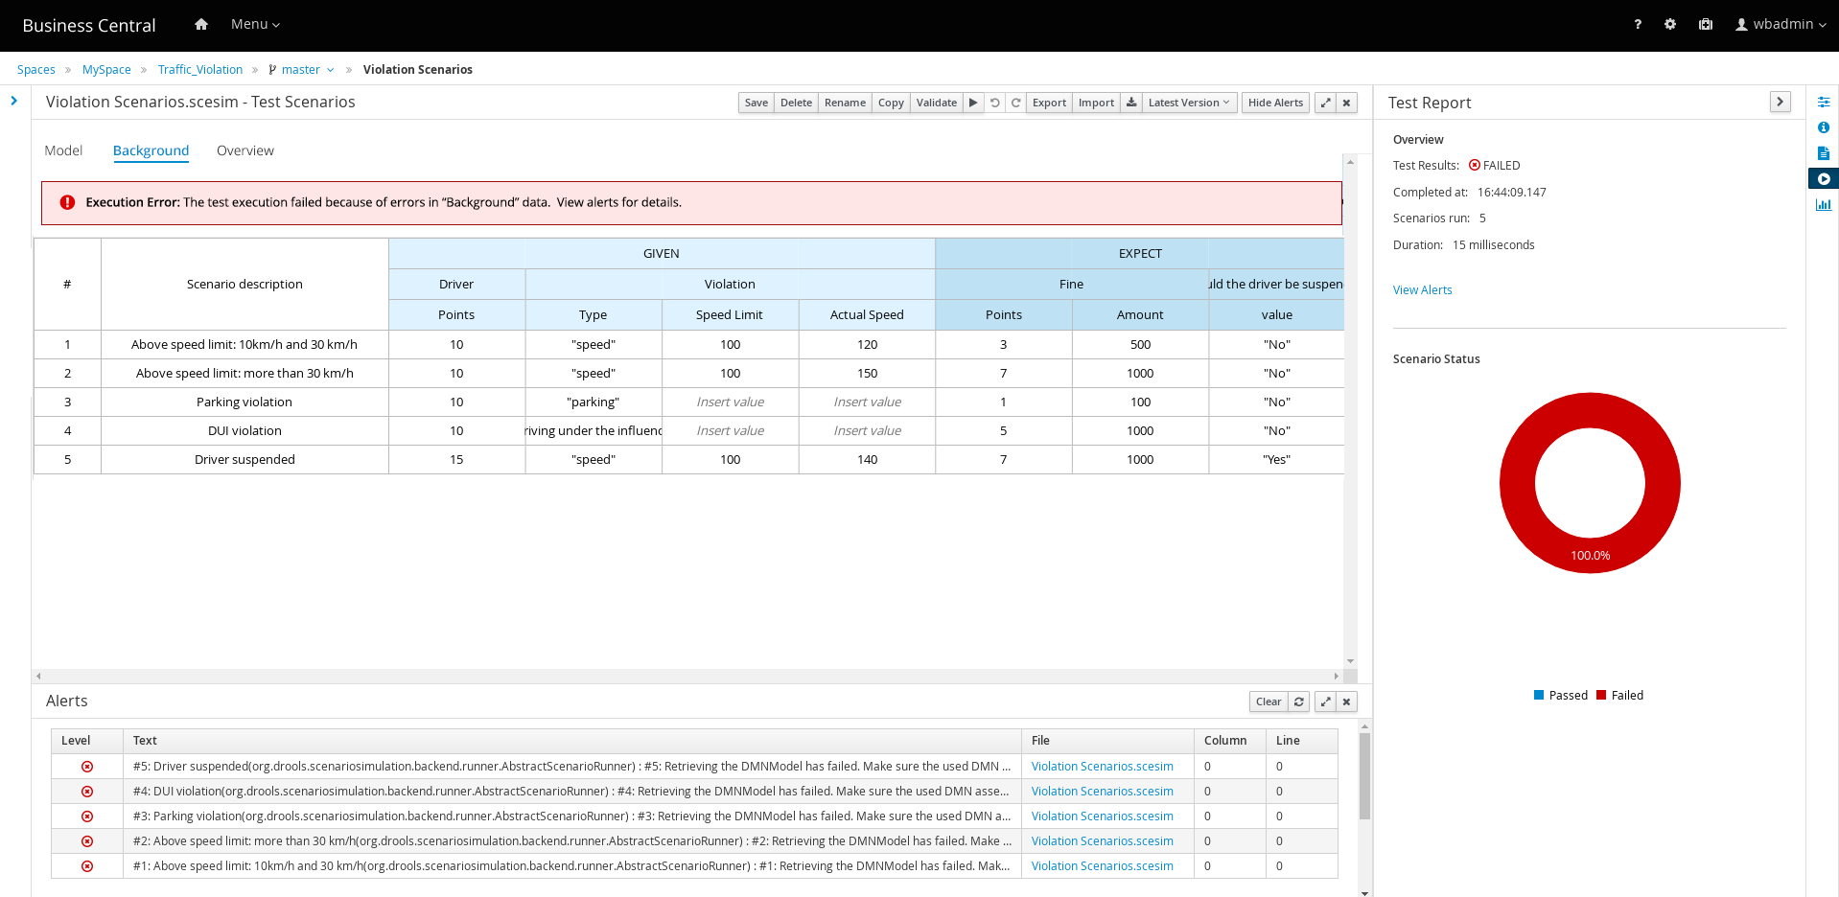Image resolution: width=1839 pixels, height=897 pixels.
Task: Open the Menu in top navigation
Action: coord(255,25)
